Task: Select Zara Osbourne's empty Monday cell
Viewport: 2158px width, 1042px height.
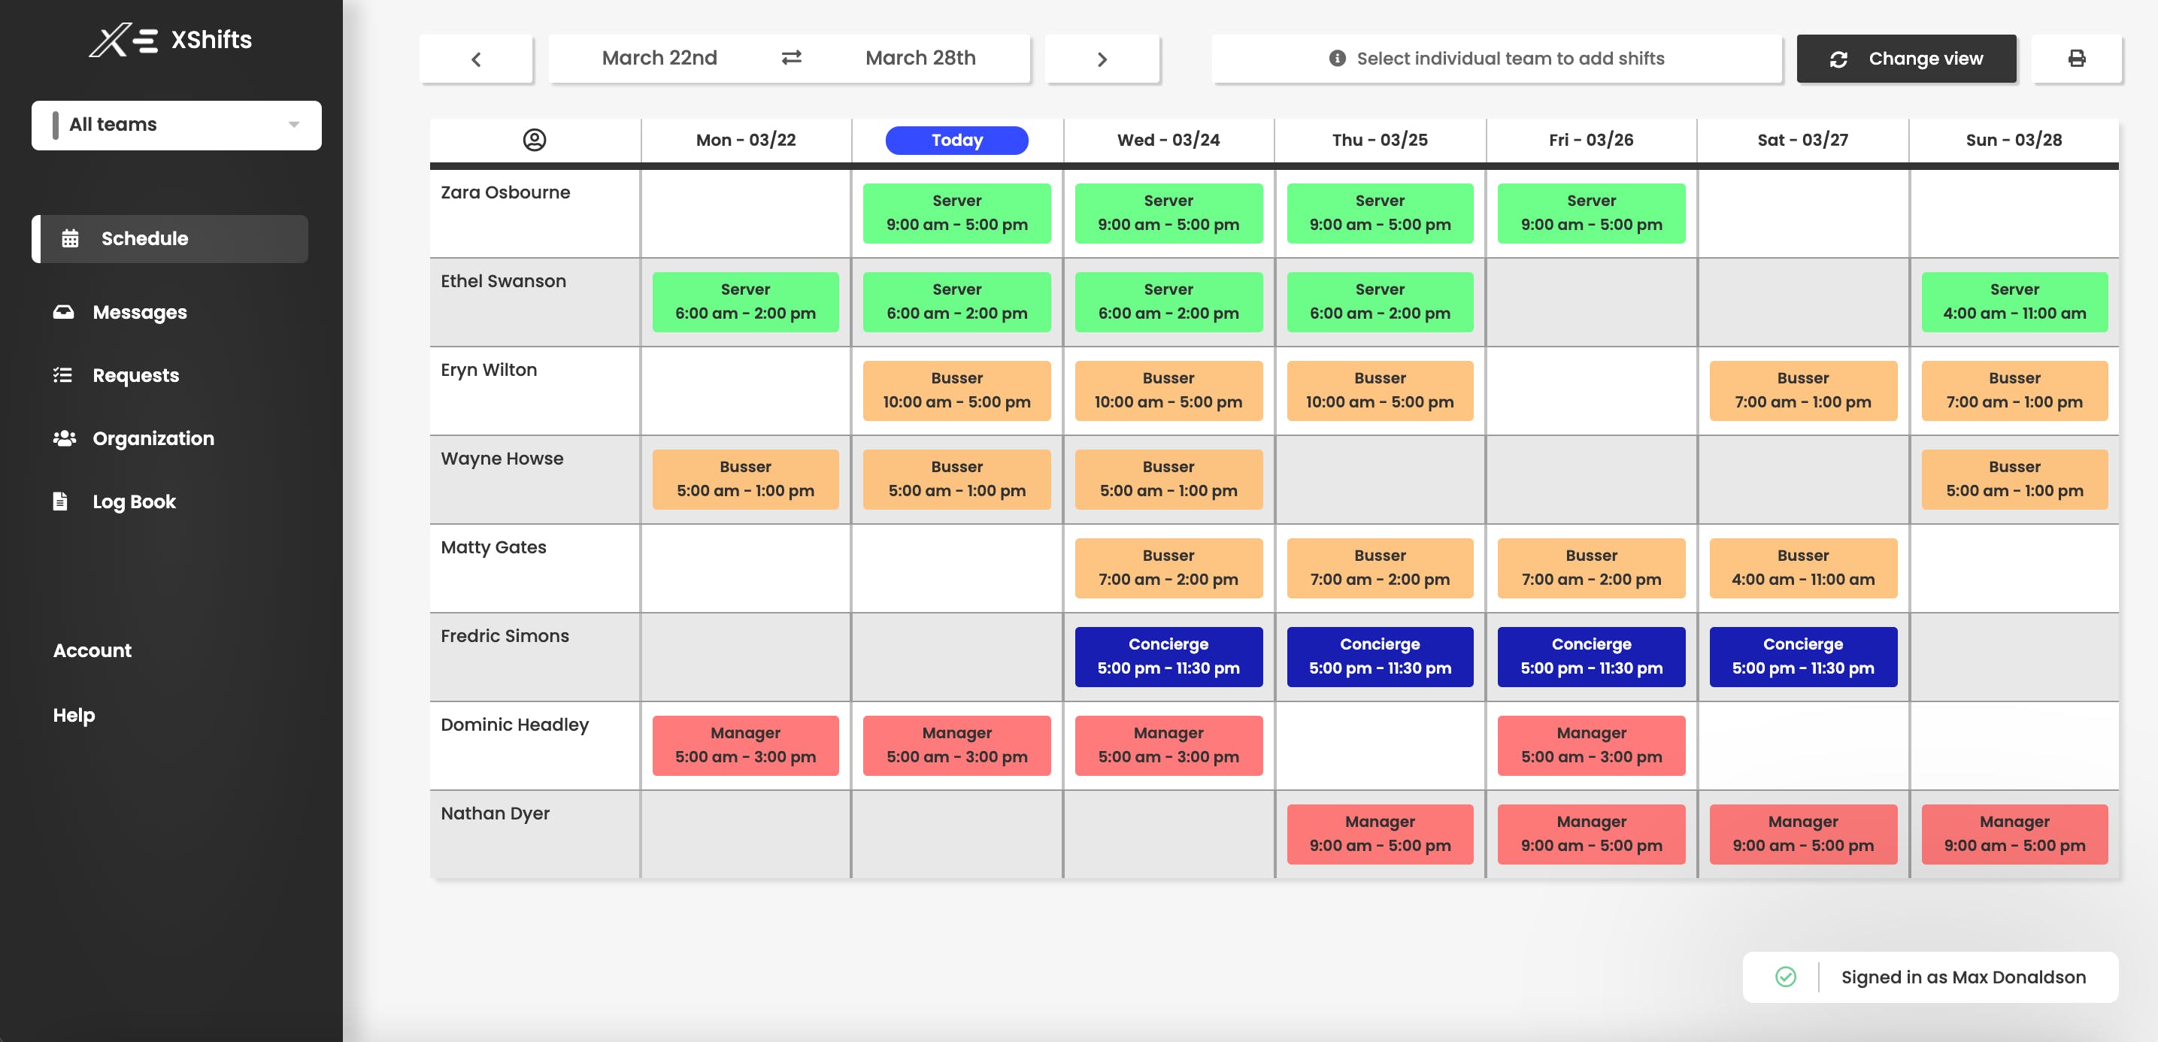Action: point(746,214)
